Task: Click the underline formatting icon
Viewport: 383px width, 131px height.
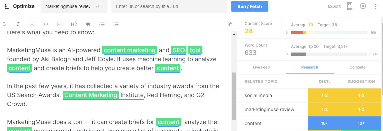Action: (x=32, y=24)
